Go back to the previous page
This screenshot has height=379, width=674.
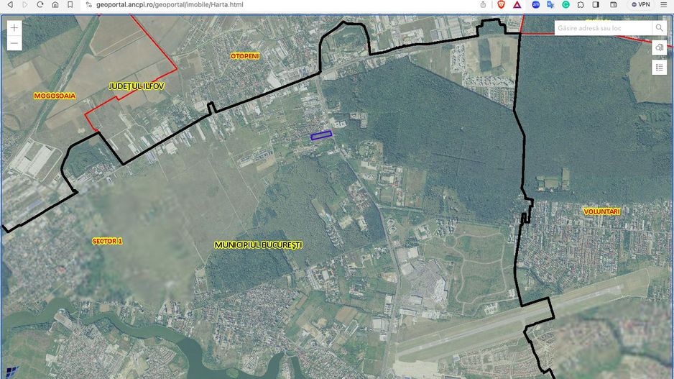pyautogui.click(x=10, y=5)
